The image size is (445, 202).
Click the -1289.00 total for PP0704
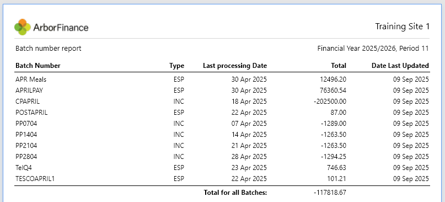(x=334, y=124)
